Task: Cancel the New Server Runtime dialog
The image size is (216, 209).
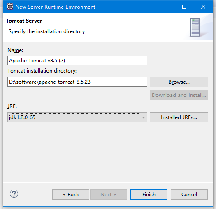Action: [189, 195]
